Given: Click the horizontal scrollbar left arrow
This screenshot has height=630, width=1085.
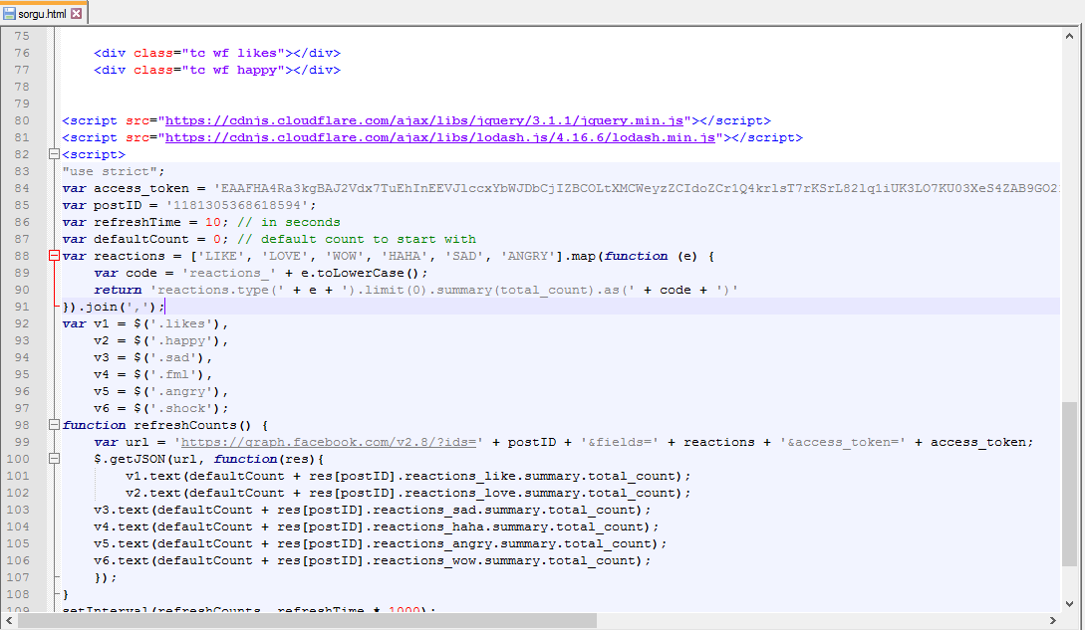Looking at the screenshot, I should 9,620.
